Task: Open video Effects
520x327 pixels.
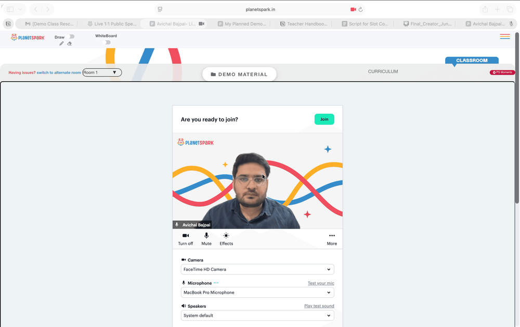Action: pyautogui.click(x=226, y=239)
